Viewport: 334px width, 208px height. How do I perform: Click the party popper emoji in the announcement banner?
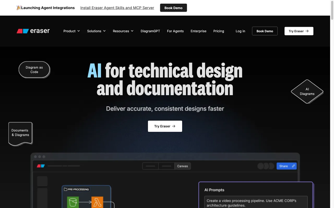19,8
